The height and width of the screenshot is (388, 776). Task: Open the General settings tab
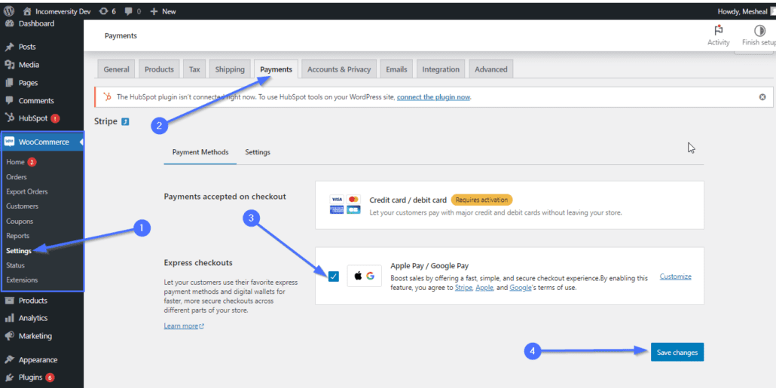[116, 69]
